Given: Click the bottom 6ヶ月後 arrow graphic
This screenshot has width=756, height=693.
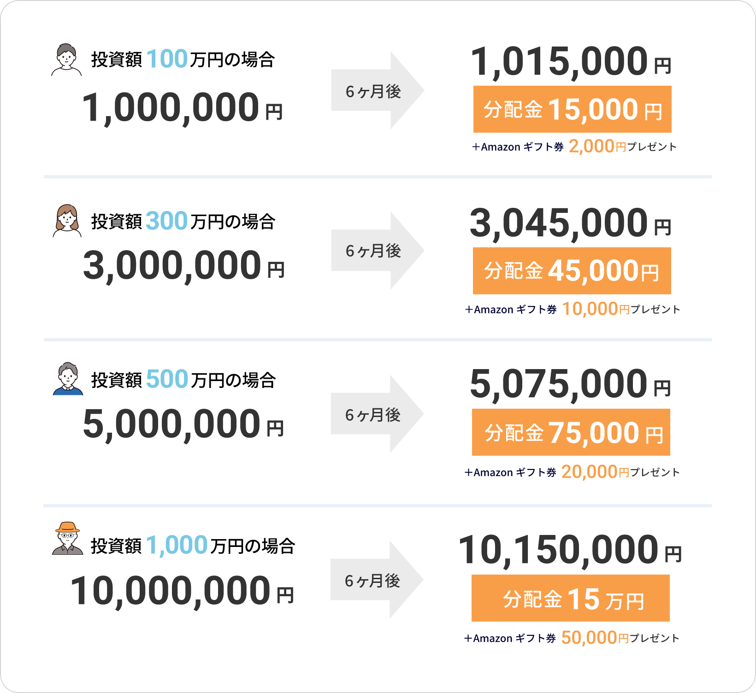Looking at the screenshot, I should [x=377, y=580].
